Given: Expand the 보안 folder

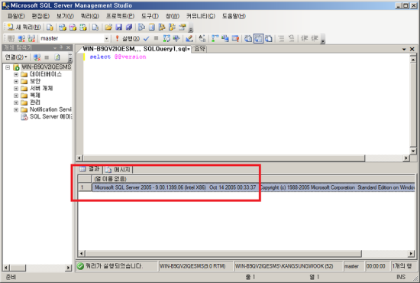Looking at the screenshot, I should [x=16, y=81].
